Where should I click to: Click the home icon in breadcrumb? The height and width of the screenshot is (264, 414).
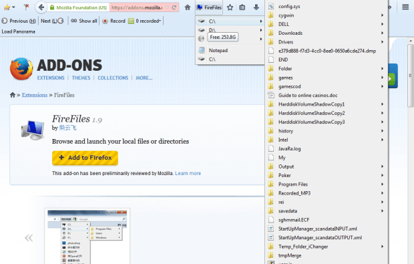click(13, 95)
